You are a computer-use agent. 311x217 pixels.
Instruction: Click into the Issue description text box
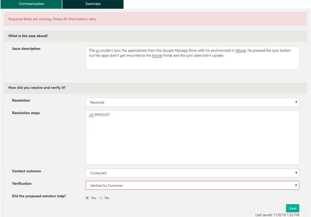click(x=192, y=58)
